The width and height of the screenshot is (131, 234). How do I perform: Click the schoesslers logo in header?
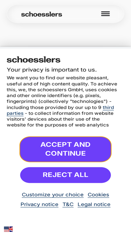tap(42, 14)
